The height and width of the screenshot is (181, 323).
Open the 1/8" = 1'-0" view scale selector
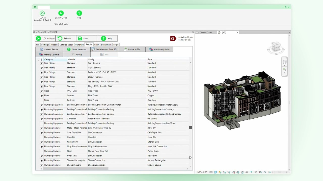202,172
